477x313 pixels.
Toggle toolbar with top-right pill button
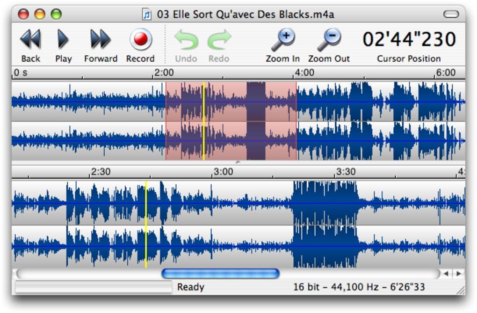(x=451, y=15)
